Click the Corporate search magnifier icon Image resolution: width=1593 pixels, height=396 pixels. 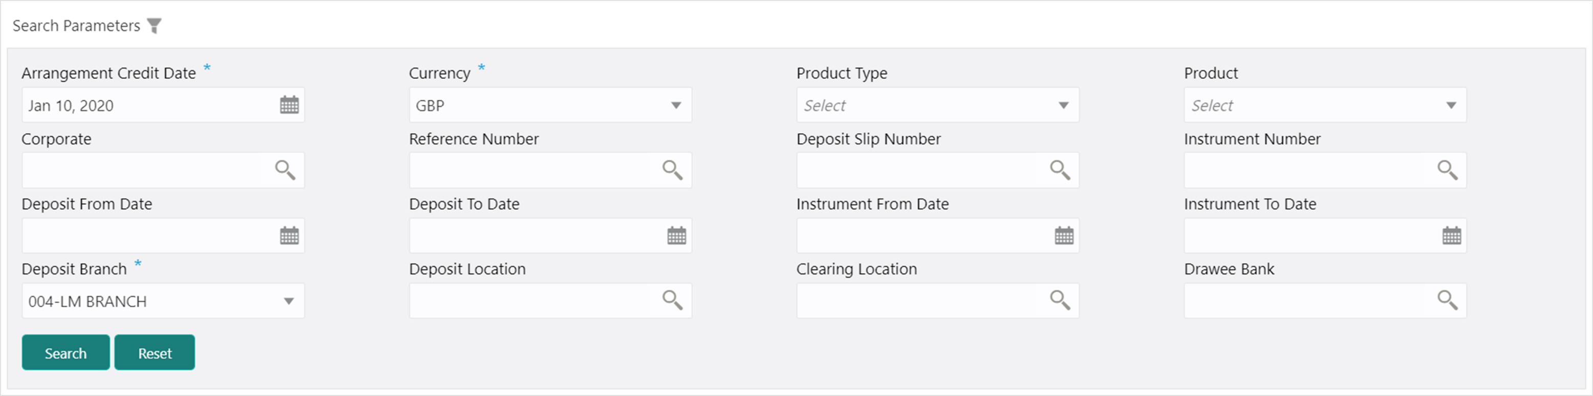pos(285,170)
